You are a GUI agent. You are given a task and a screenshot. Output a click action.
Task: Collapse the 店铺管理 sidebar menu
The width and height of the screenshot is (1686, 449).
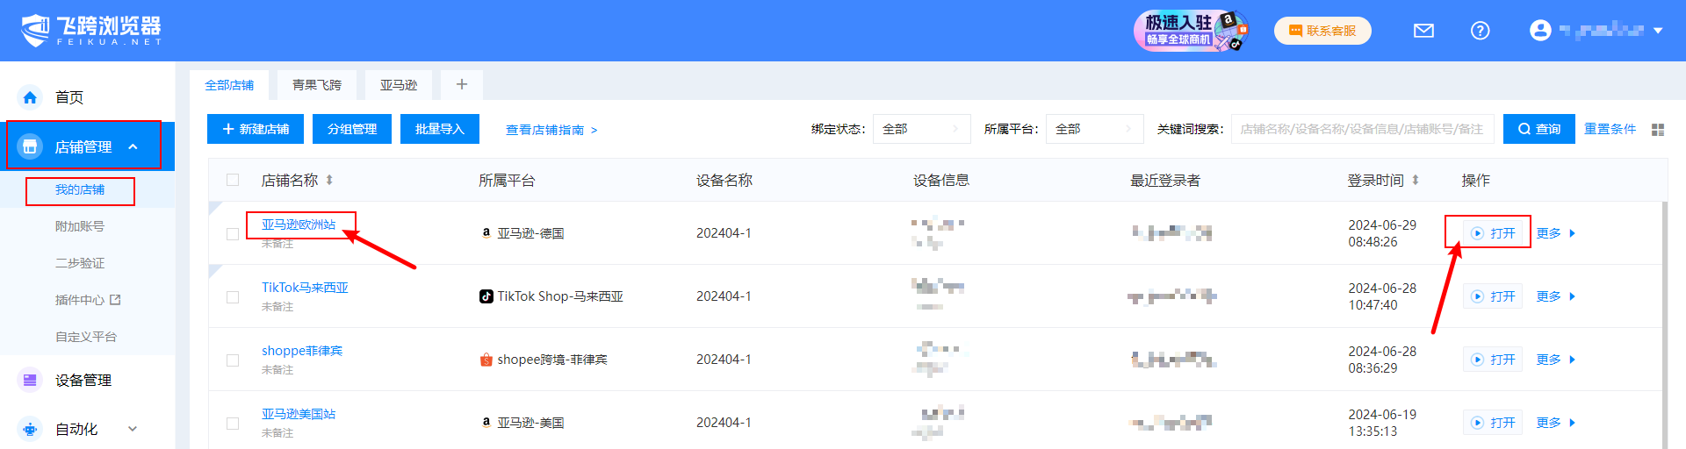coord(133,146)
